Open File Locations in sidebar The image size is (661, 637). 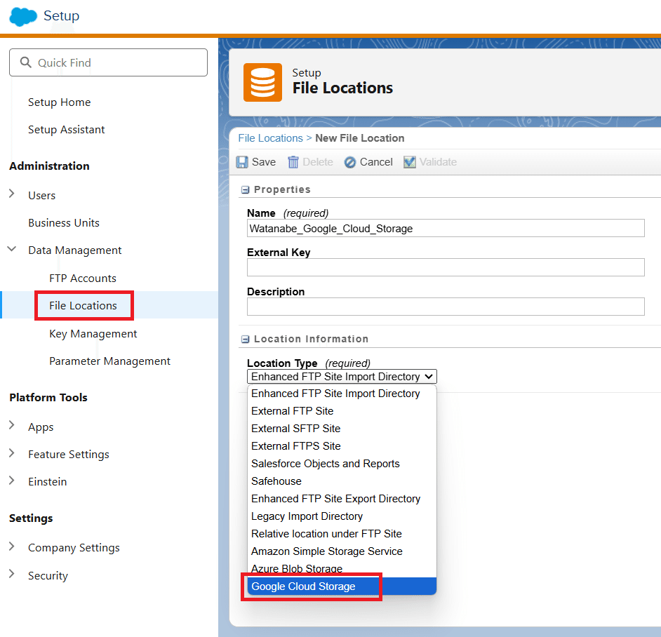pyautogui.click(x=83, y=306)
